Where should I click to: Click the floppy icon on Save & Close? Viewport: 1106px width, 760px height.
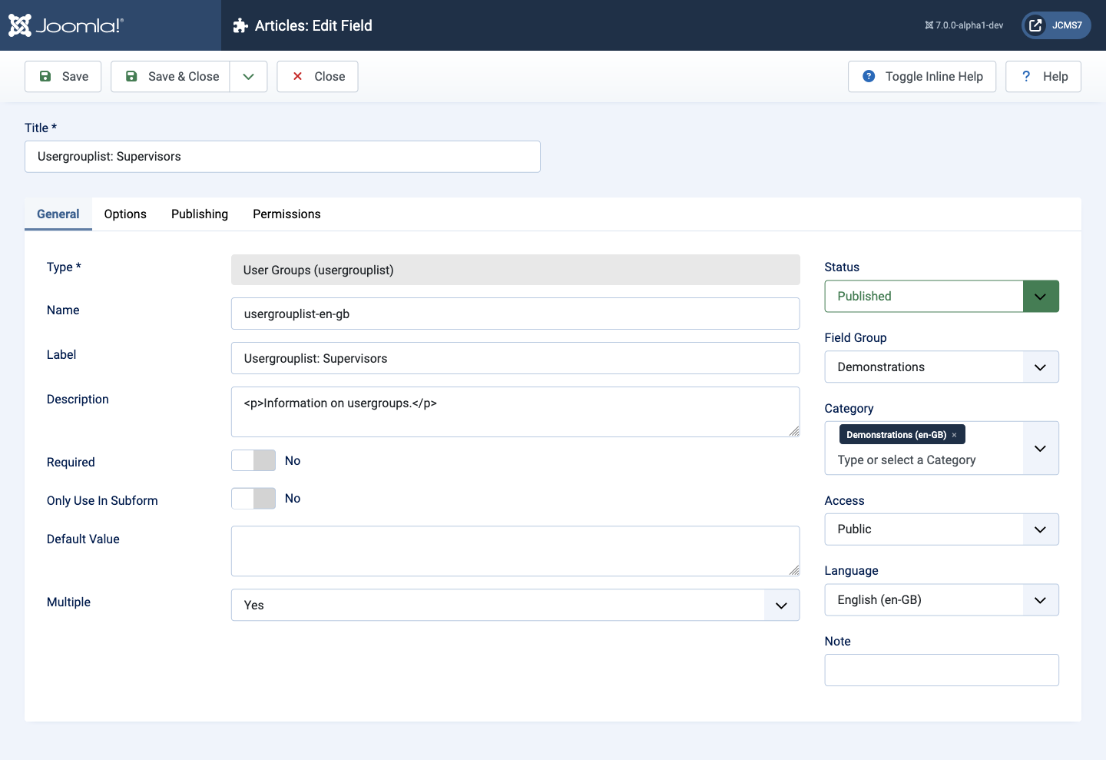131,76
